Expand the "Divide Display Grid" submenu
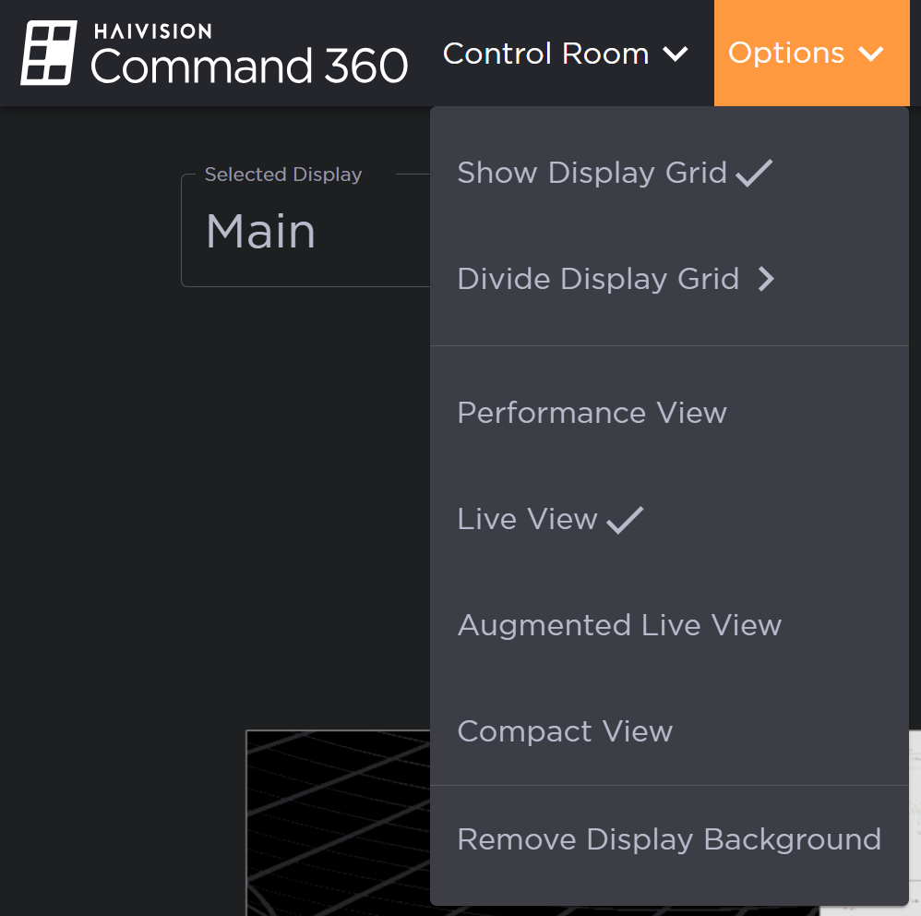Viewport: 921px width, 916px height. pos(598,279)
